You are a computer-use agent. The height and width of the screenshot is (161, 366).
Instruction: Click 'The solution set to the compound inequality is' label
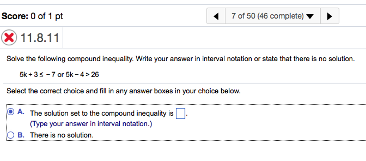[x=102, y=113]
